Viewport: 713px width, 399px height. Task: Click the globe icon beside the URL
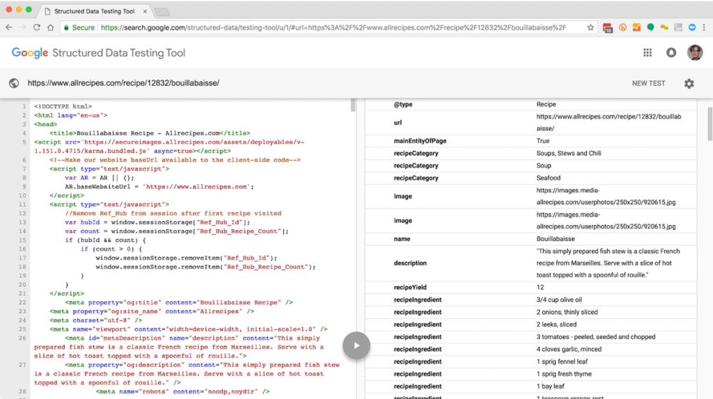[14, 83]
